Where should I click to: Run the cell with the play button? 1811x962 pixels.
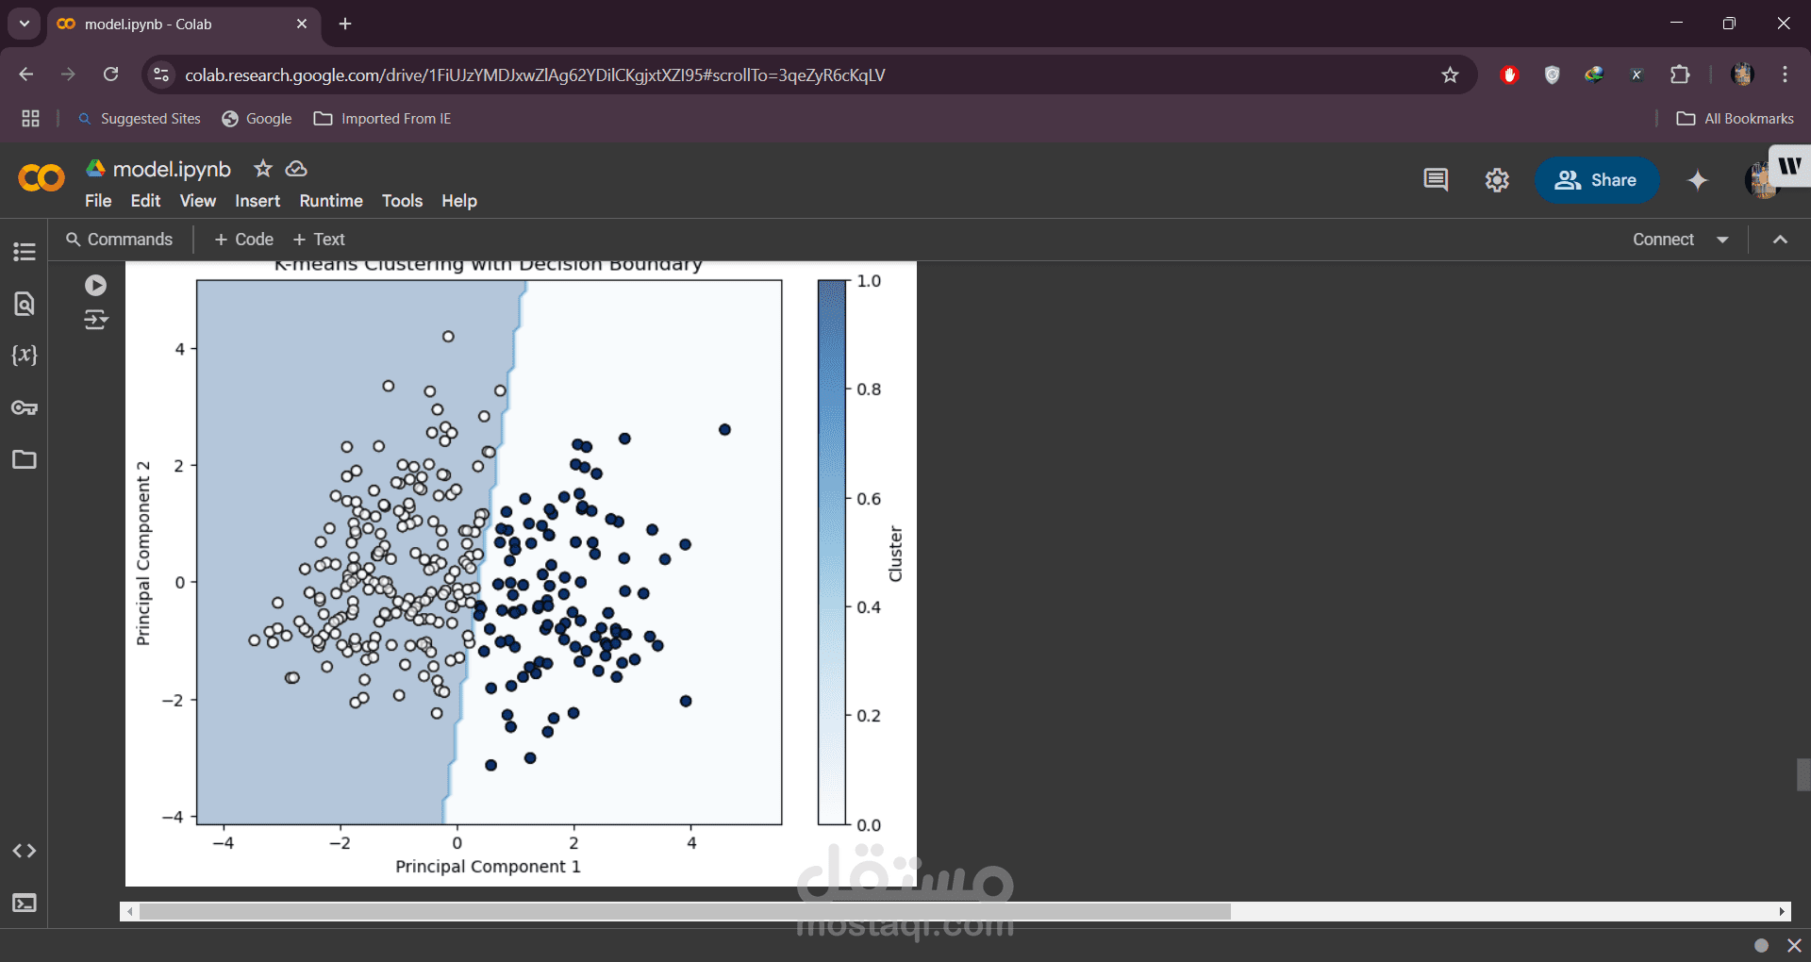click(95, 285)
